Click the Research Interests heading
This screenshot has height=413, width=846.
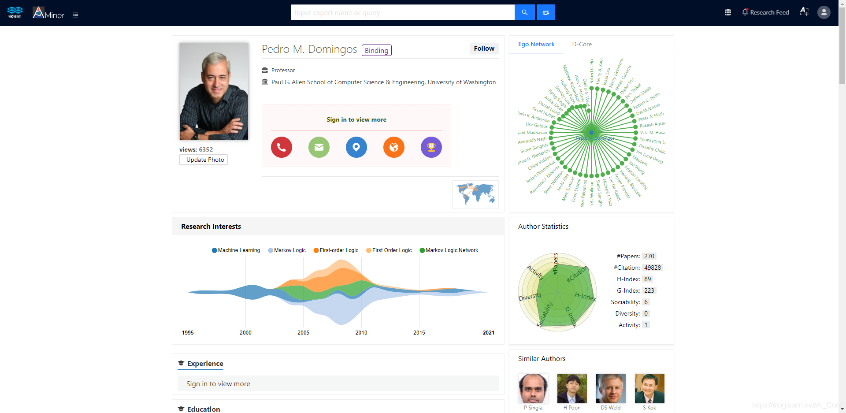click(x=211, y=226)
